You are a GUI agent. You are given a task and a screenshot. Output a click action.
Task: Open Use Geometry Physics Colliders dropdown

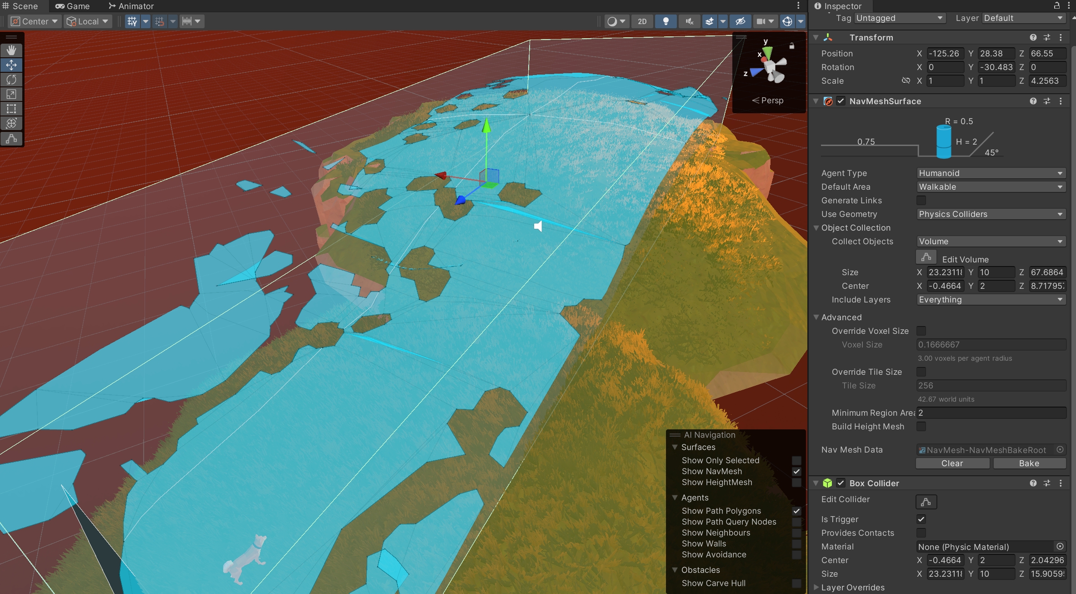coord(991,214)
